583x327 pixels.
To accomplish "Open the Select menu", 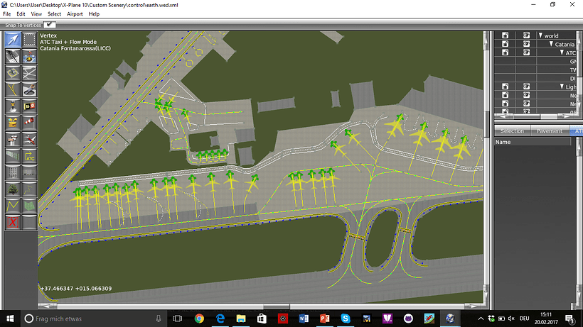I will 54,14.
